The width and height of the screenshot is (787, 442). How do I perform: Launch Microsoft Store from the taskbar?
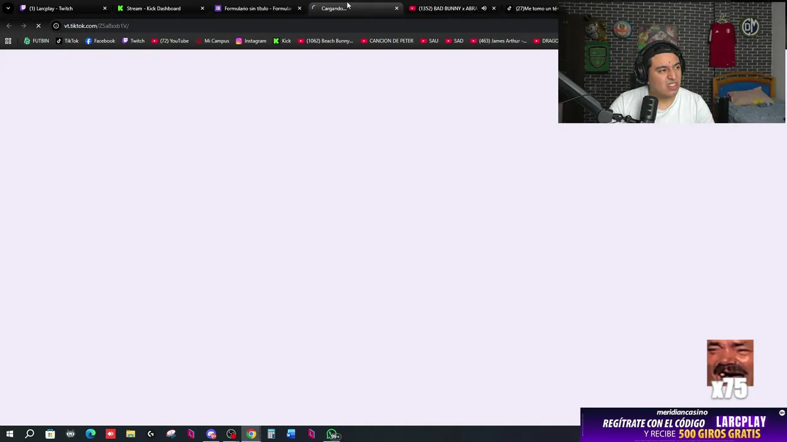point(50,434)
